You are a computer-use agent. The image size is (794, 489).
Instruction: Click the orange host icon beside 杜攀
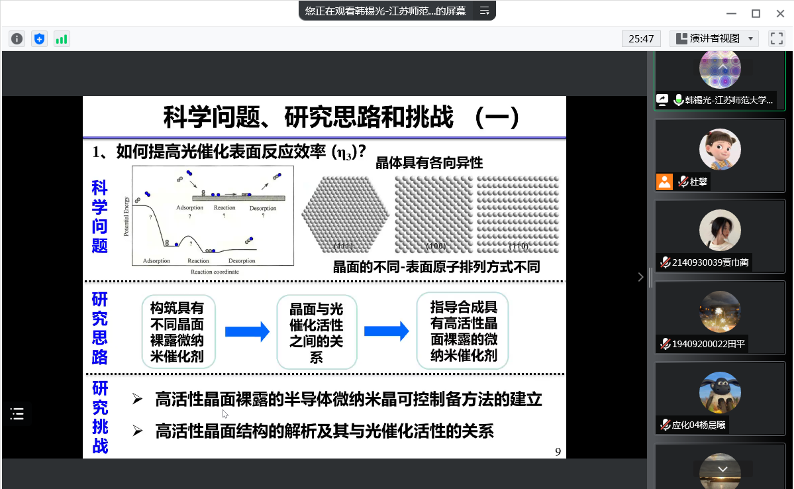664,182
